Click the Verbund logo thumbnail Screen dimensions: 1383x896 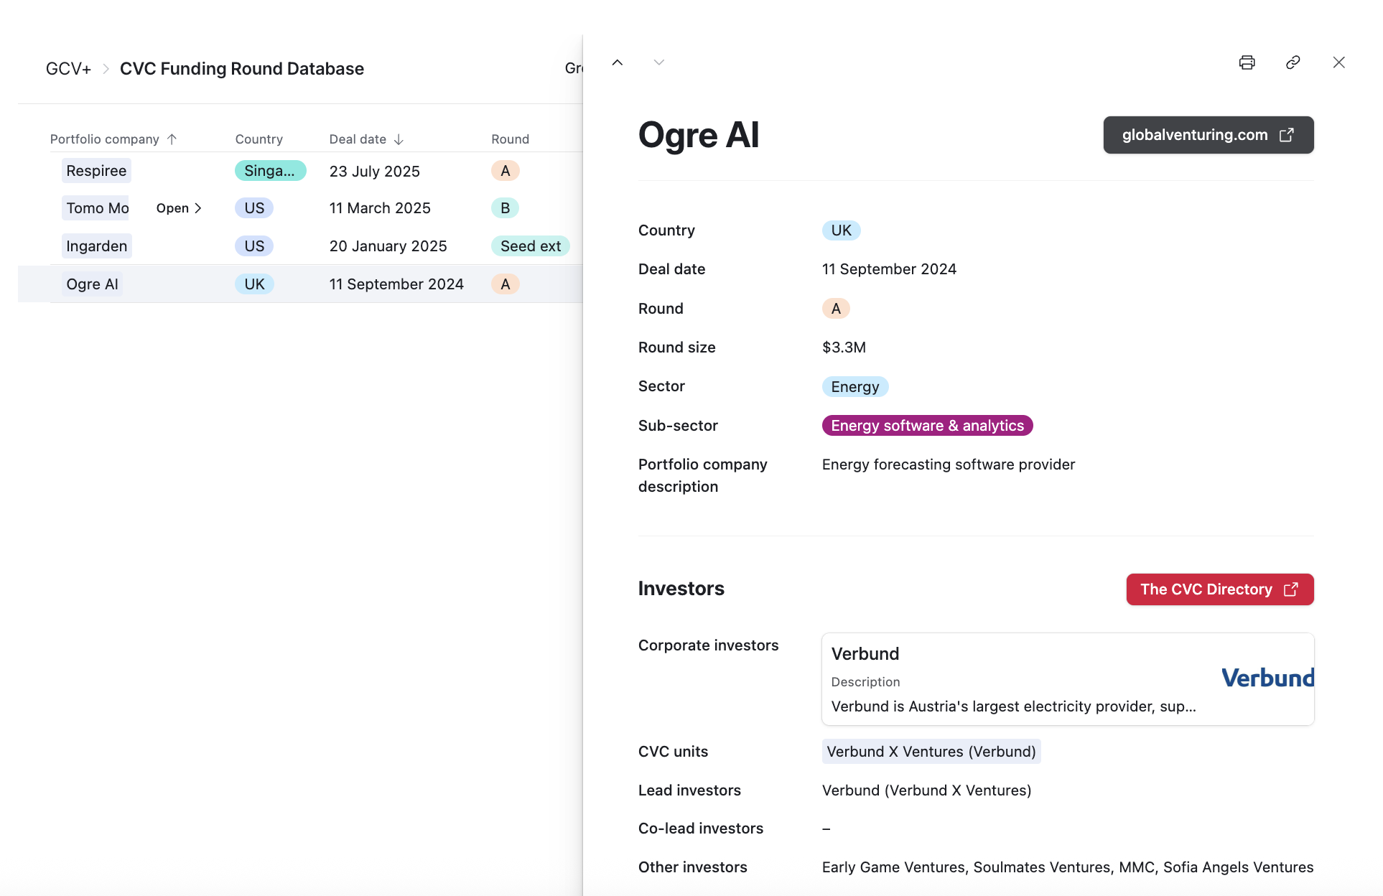[x=1267, y=678]
